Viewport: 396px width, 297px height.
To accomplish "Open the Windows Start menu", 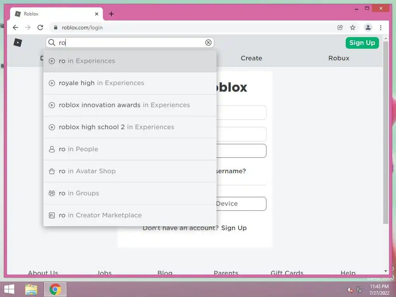I will (9, 289).
